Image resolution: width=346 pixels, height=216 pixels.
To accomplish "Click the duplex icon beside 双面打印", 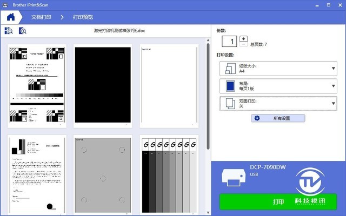I will pyautogui.click(x=229, y=103).
